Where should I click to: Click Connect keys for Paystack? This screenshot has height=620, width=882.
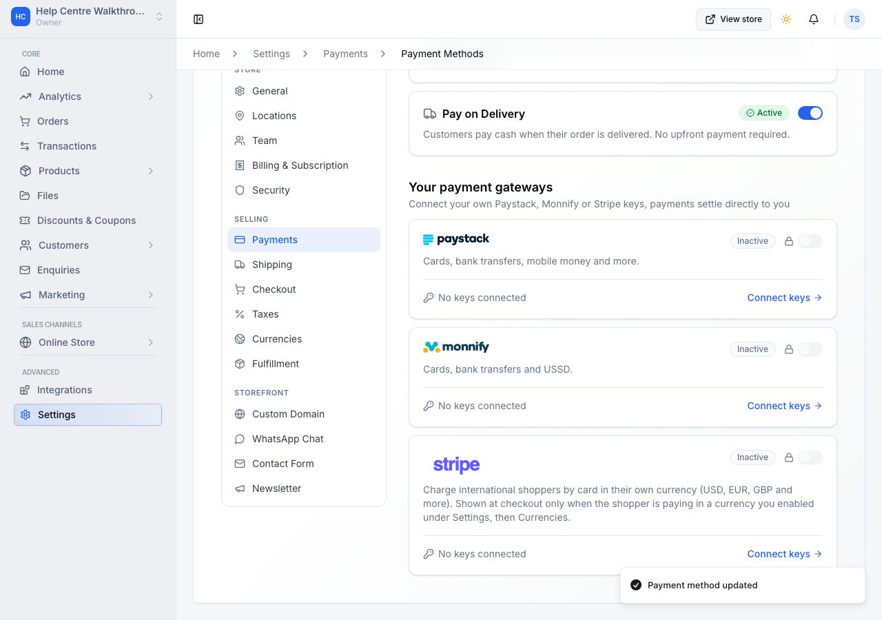pos(785,298)
